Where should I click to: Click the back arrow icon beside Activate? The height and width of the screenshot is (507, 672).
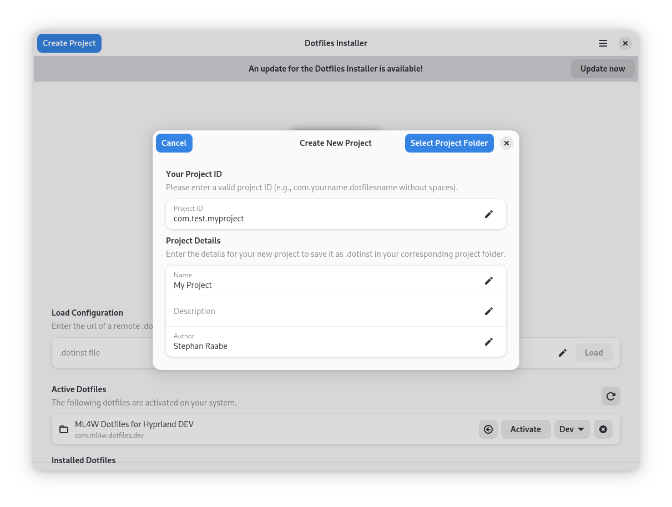(x=488, y=429)
